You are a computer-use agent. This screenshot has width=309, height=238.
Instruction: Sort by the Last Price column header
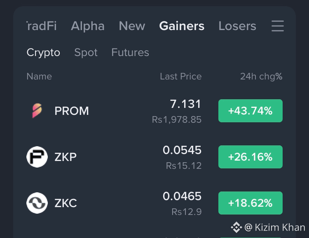[x=181, y=77]
